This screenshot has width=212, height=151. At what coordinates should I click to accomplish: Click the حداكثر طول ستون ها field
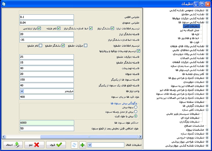pyautogui.click(x=47, y=123)
